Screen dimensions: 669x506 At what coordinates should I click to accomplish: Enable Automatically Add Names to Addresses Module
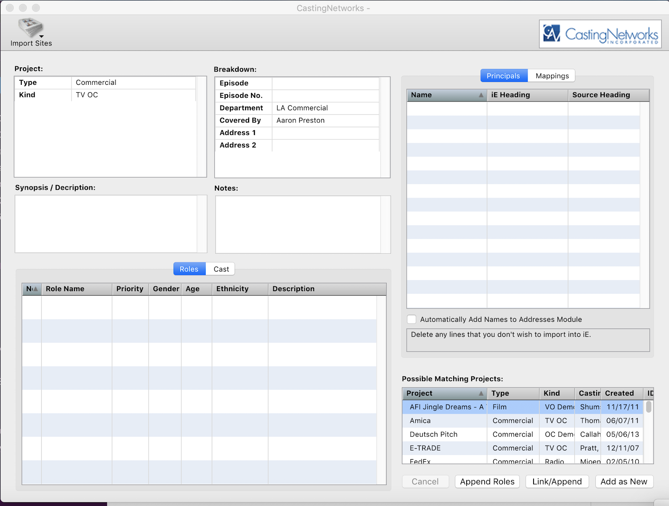411,319
